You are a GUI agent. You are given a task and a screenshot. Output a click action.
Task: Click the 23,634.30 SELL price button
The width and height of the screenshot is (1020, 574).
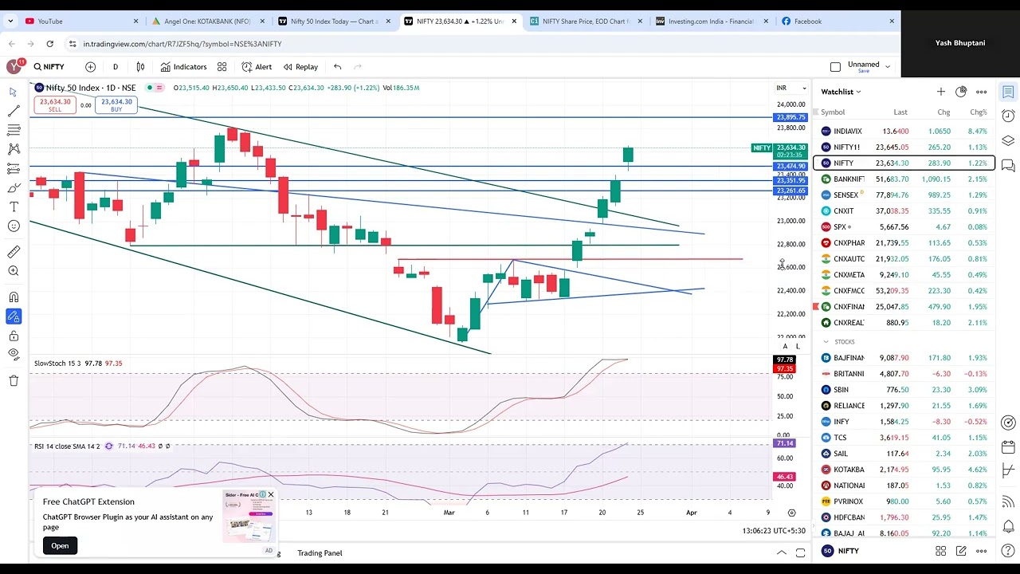point(54,105)
